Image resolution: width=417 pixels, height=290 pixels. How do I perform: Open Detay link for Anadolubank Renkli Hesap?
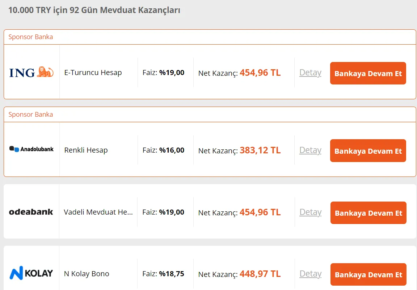point(310,150)
